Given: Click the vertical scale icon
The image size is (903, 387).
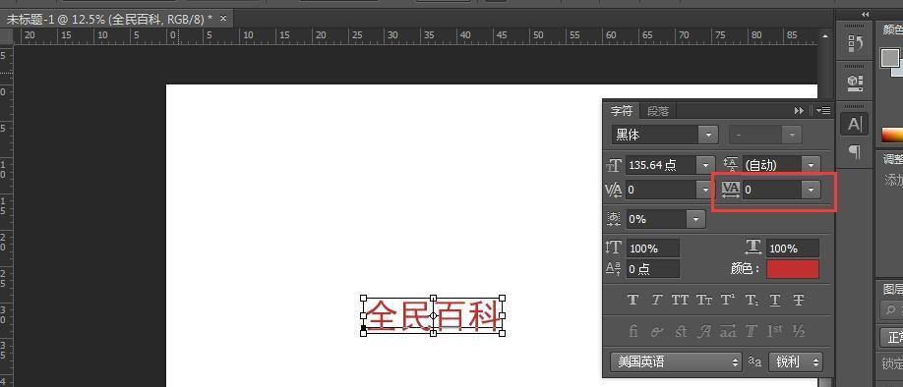Looking at the screenshot, I should (x=614, y=249).
